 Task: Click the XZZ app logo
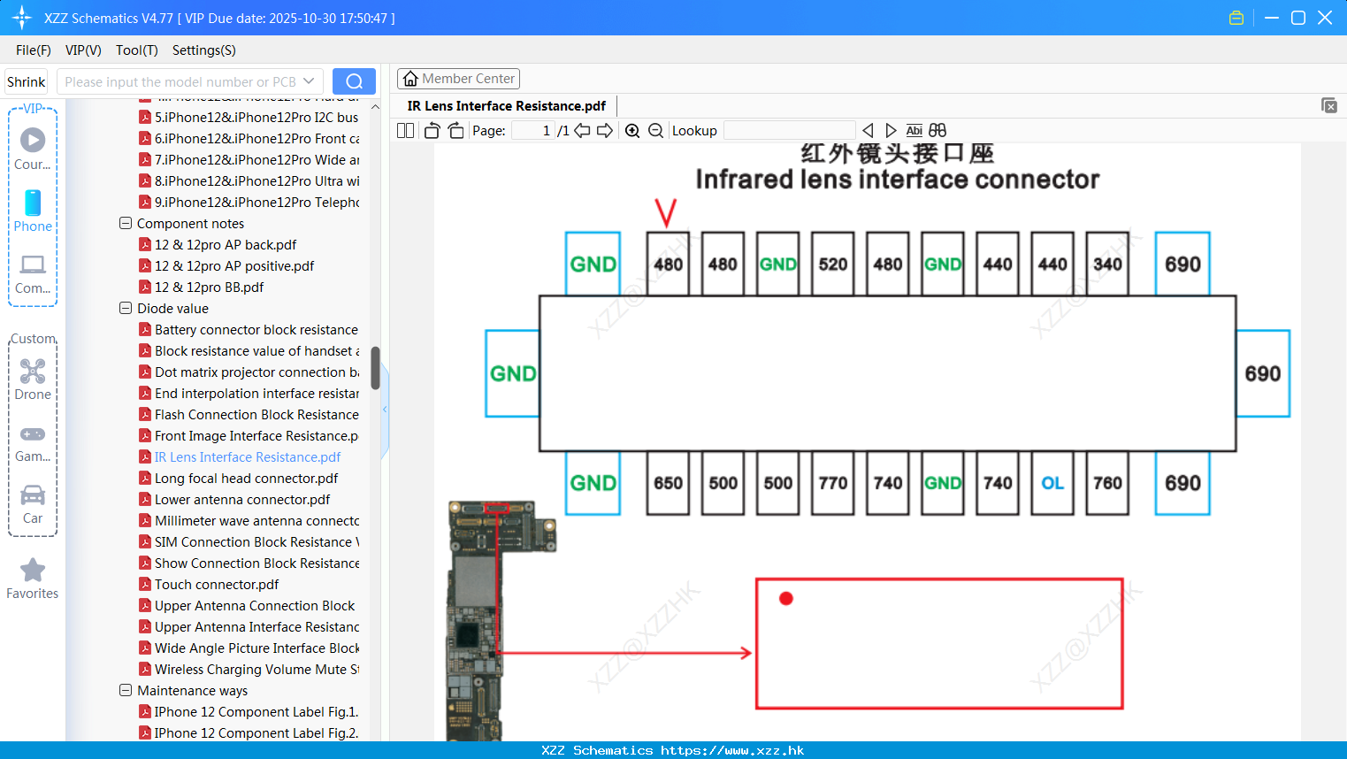pos(21,18)
